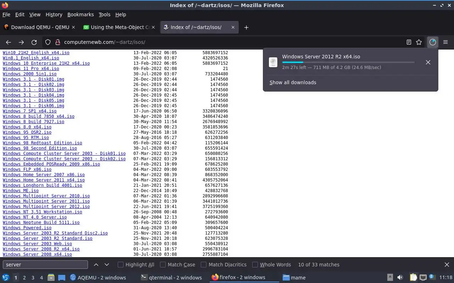
Task: Go back to previous page
Action: click(9, 42)
